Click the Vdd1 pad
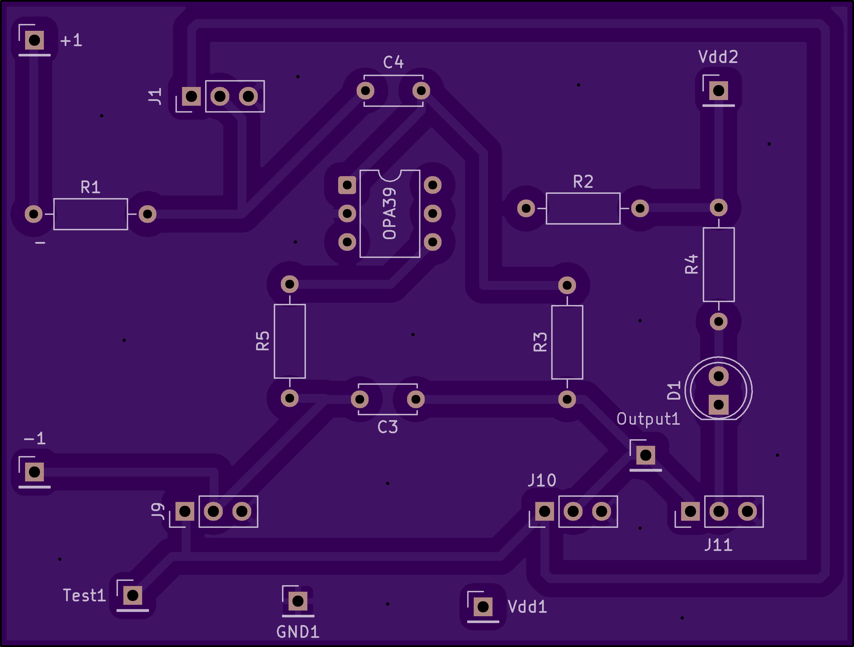 (483, 607)
